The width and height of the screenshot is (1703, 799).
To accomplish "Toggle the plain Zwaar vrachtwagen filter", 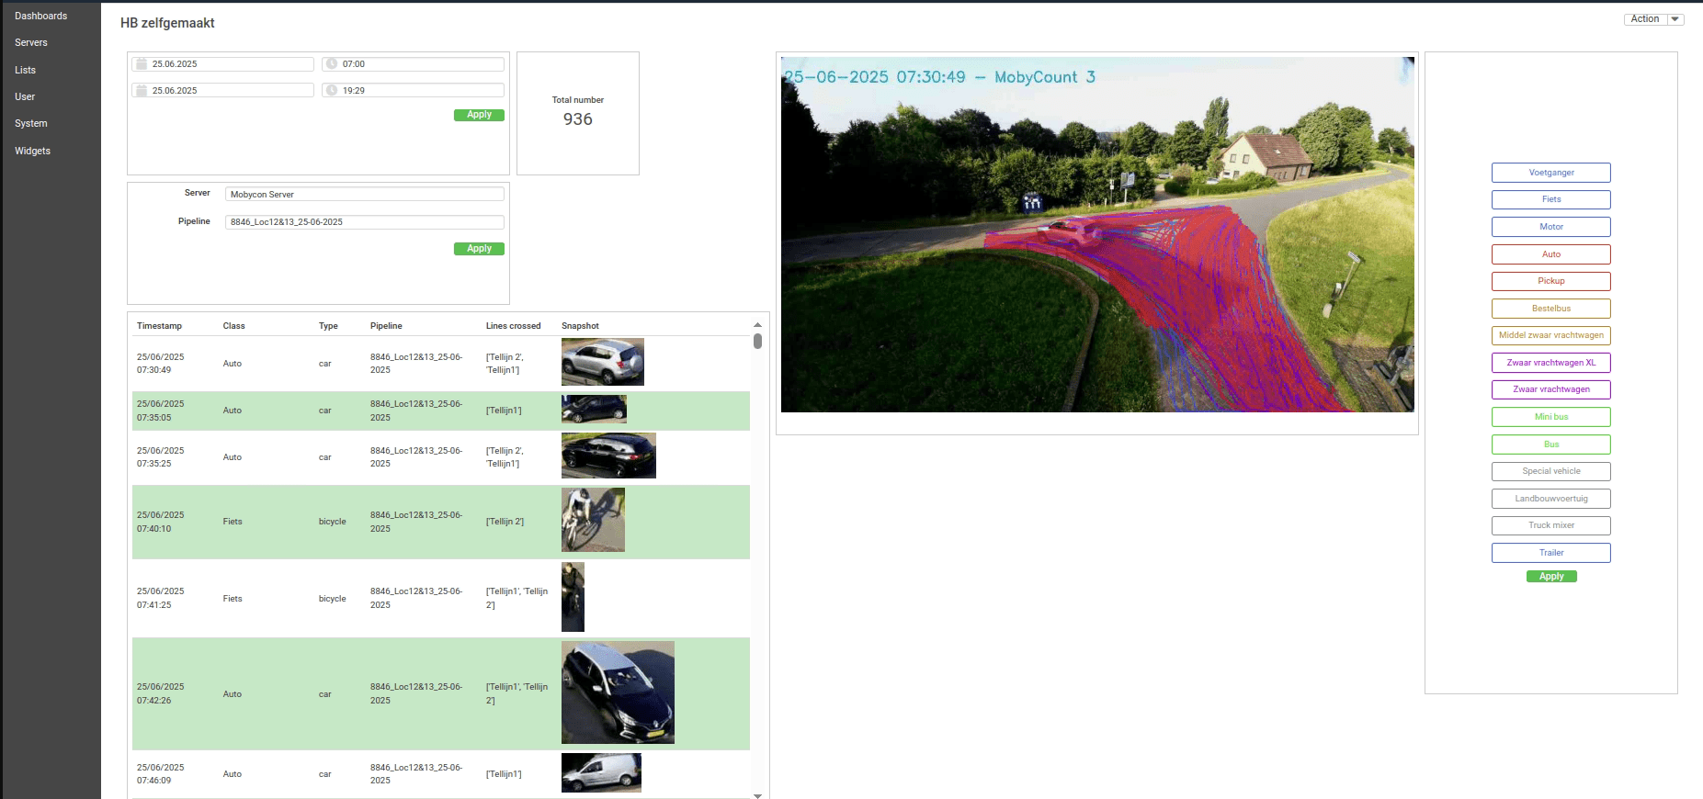I will pyautogui.click(x=1551, y=389).
